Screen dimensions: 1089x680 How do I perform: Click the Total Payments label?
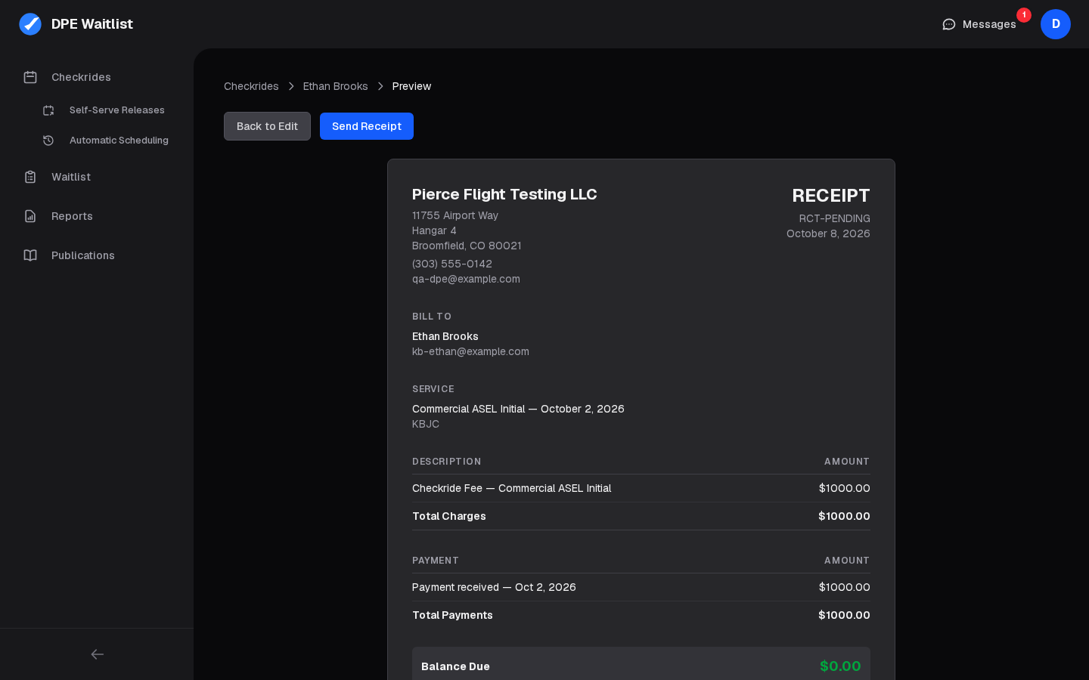pos(452,615)
